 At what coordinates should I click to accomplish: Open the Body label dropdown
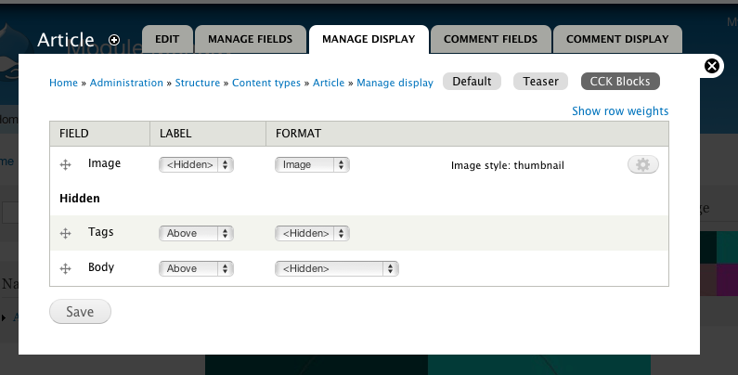pyautogui.click(x=195, y=268)
